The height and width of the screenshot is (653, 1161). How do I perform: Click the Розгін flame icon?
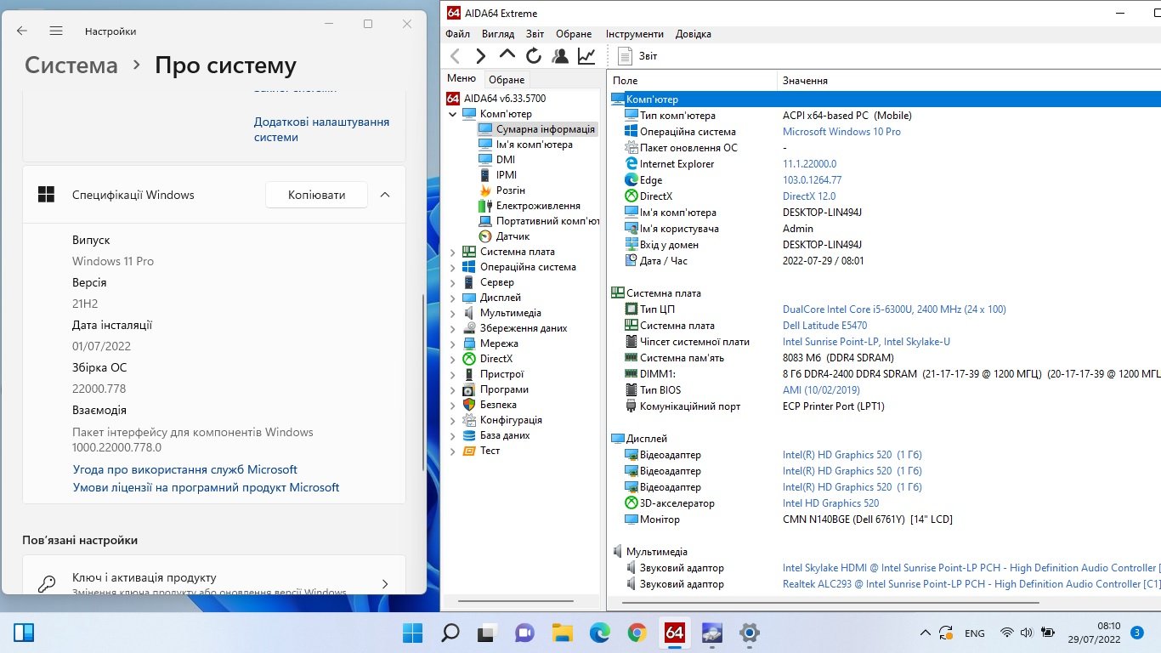coord(485,190)
